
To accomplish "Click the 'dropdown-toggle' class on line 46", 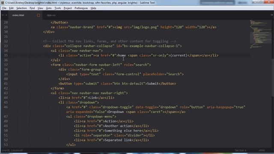I will [x=117, y=107].
